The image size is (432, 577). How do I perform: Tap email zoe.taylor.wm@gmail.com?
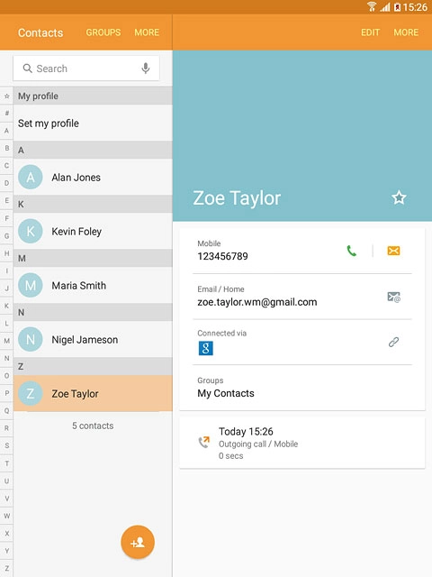(x=257, y=302)
